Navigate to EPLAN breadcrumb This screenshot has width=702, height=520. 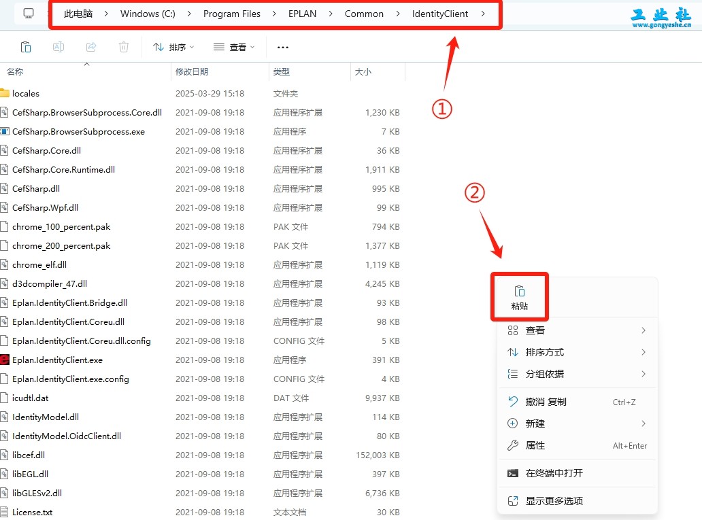(x=302, y=14)
